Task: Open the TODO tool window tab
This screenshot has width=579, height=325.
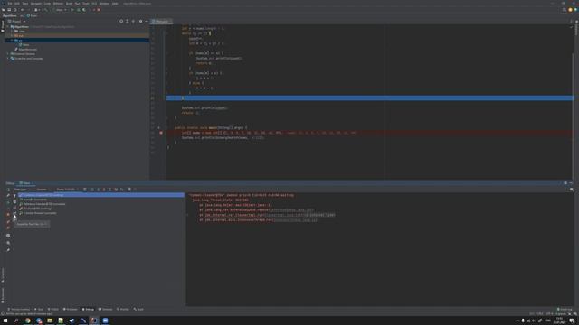Action: [53, 309]
